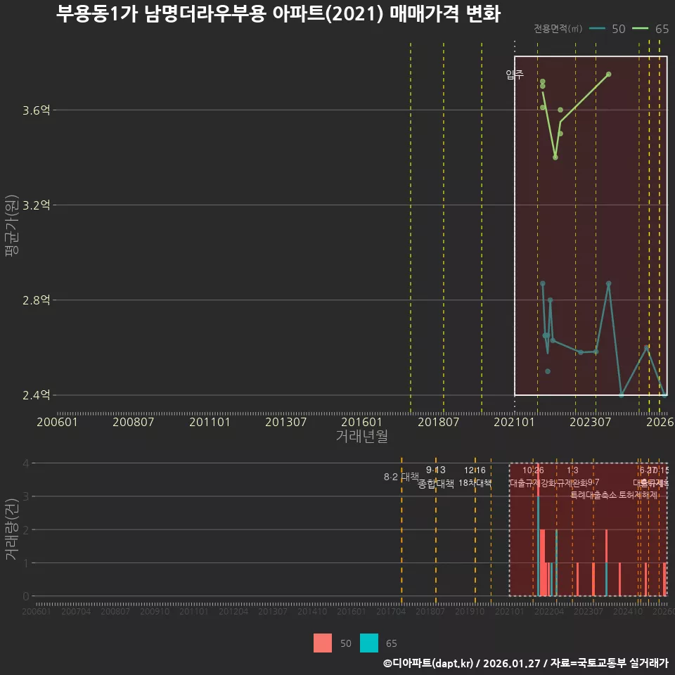Image resolution: width=675 pixels, height=675 pixels.
Task: Click the 201101 label on price chart axis
Action: [x=210, y=422]
